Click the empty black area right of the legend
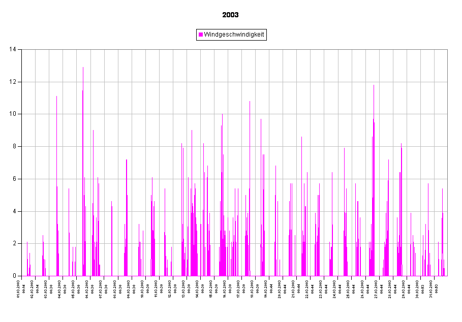Screen dimensions: 462x322 pos(356,35)
